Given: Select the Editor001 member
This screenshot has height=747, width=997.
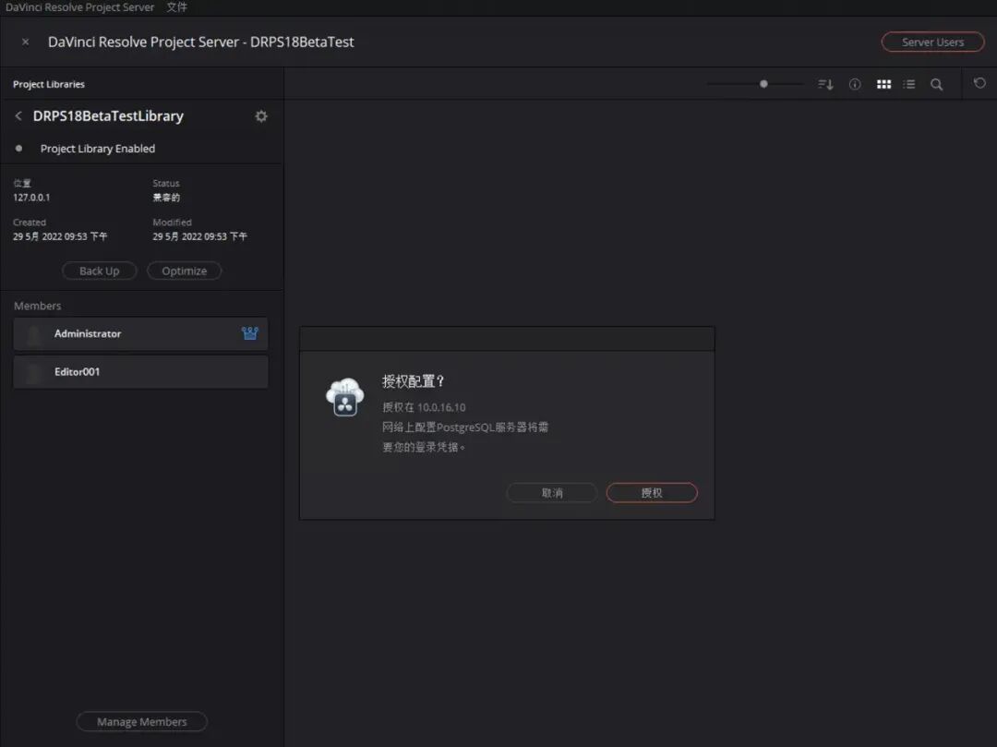Looking at the screenshot, I should (x=140, y=372).
